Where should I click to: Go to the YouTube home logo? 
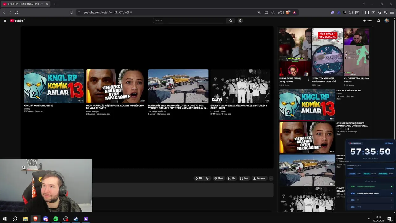coord(17,20)
